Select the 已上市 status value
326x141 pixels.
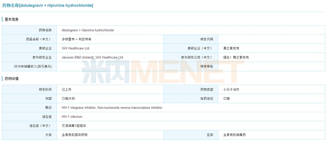[x=67, y=89]
